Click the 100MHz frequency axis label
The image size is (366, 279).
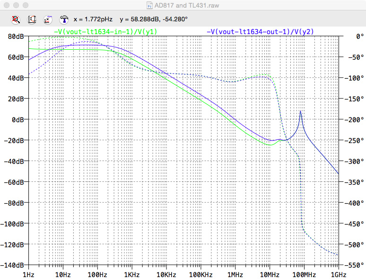(304, 275)
